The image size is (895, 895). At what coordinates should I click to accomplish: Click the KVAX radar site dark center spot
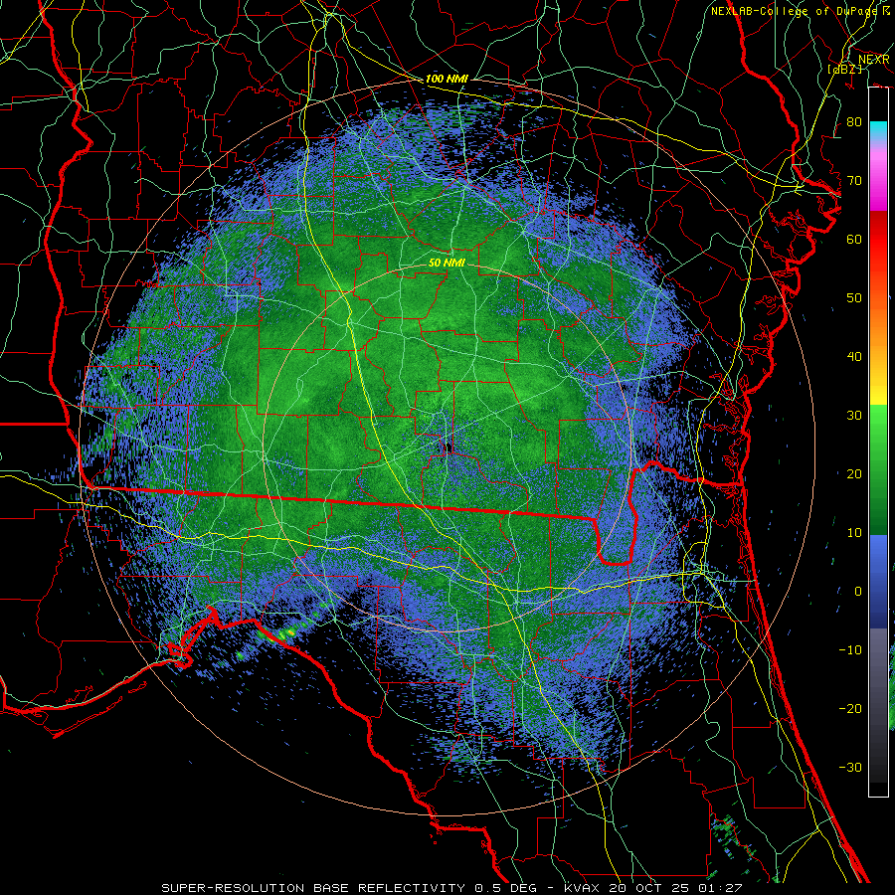447,447
